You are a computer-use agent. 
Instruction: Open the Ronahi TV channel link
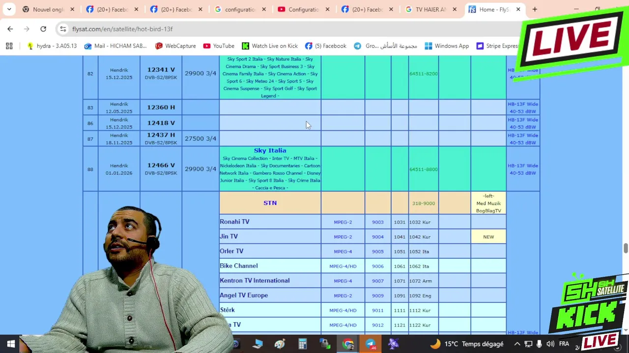coord(234,222)
